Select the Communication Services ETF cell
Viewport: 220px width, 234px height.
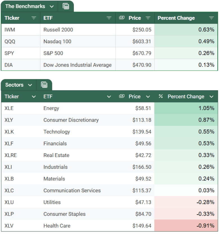(72, 190)
